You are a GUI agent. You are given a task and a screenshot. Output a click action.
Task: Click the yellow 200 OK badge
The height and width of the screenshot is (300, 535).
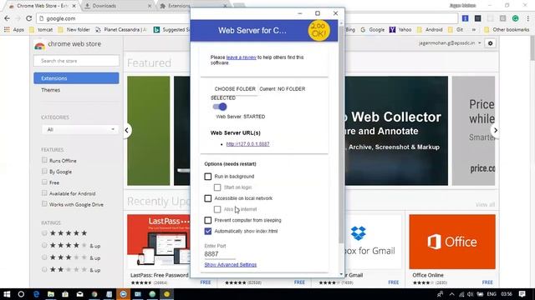click(x=319, y=30)
